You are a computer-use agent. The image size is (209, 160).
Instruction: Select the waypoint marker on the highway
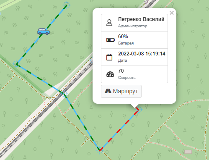tap(64, 93)
